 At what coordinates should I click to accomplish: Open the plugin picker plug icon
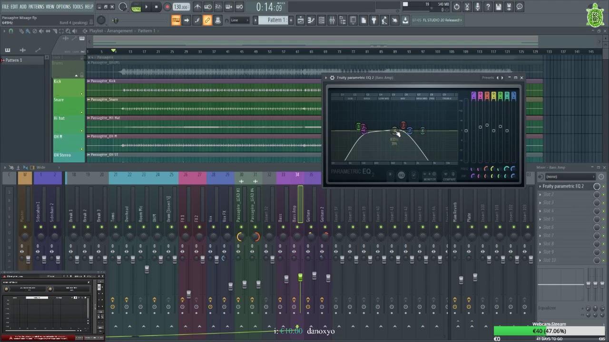coord(374,20)
